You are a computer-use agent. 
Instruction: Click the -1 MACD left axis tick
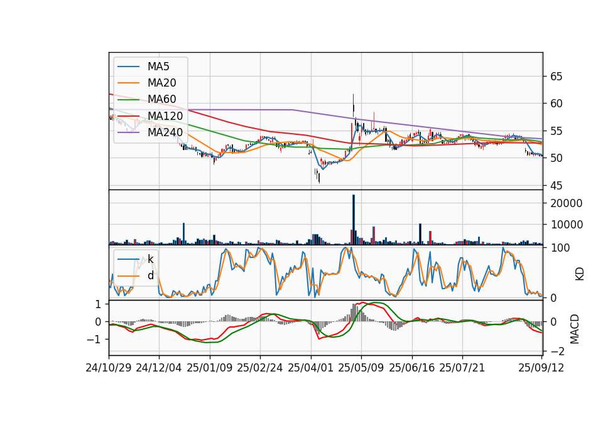94,339
